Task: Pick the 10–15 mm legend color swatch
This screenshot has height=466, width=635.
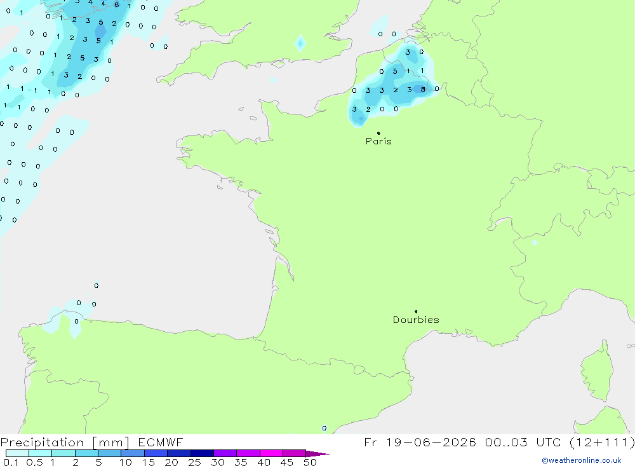Action: pyautogui.click(x=133, y=453)
